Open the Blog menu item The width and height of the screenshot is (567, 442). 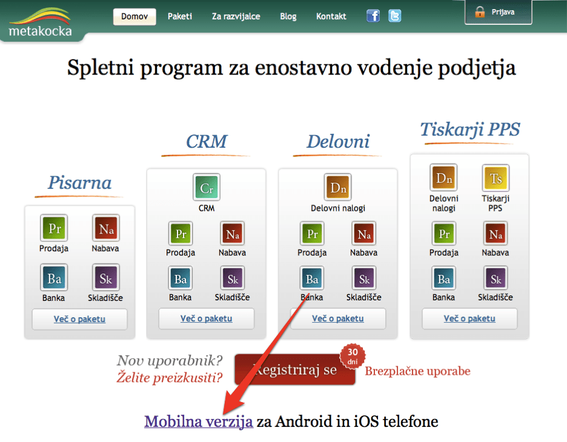pos(288,16)
